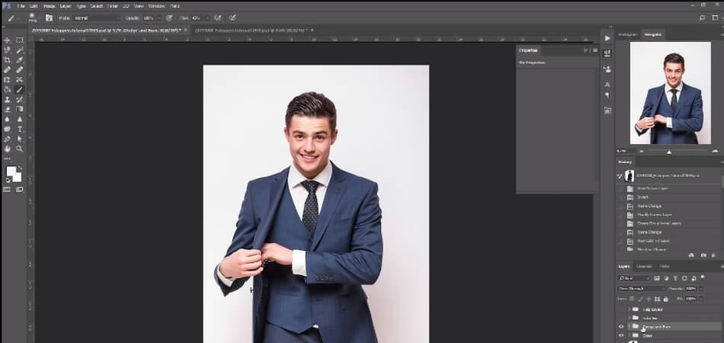This screenshot has width=724, height=343.
Task: Toggle Quick Mask mode
Action: click(7, 189)
